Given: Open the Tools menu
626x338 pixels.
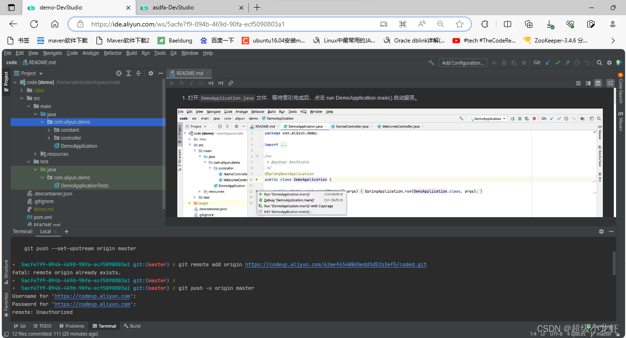Looking at the screenshot, I should click(160, 53).
